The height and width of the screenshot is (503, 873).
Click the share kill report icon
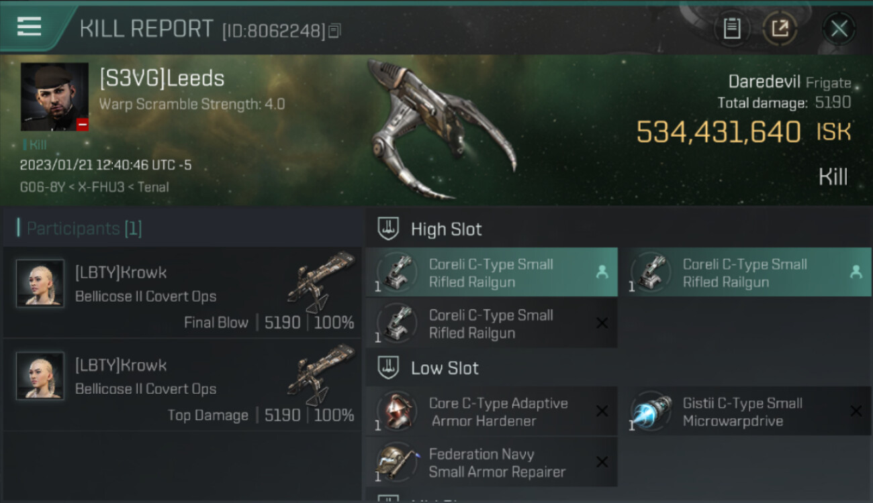point(780,29)
